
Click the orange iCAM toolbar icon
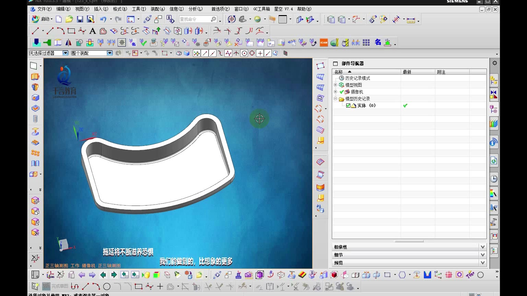coord(324,42)
